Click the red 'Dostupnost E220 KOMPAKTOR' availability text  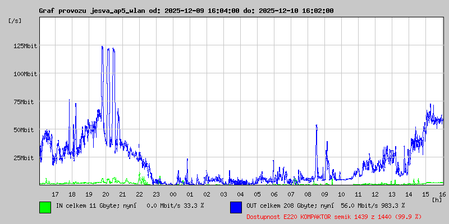click(334, 217)
